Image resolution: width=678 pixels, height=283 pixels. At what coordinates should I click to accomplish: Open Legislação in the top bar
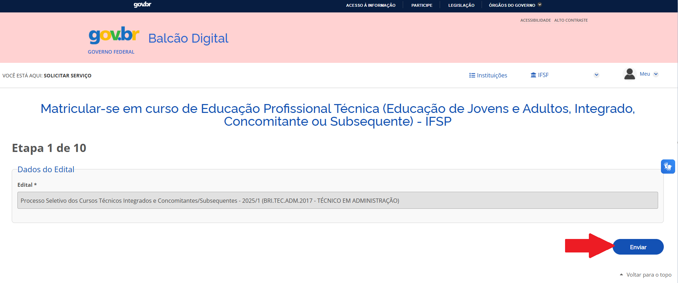[x=461, y=5]
